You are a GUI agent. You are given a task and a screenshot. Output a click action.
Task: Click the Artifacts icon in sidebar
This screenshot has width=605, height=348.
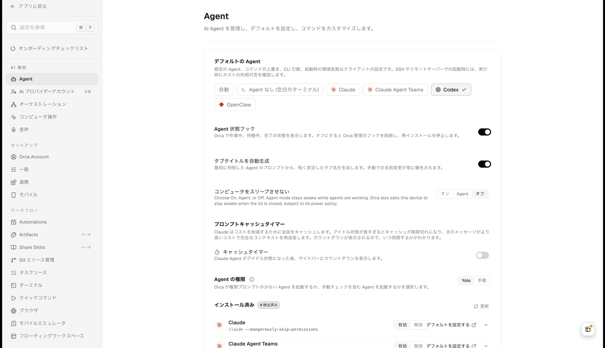point(14,235)
